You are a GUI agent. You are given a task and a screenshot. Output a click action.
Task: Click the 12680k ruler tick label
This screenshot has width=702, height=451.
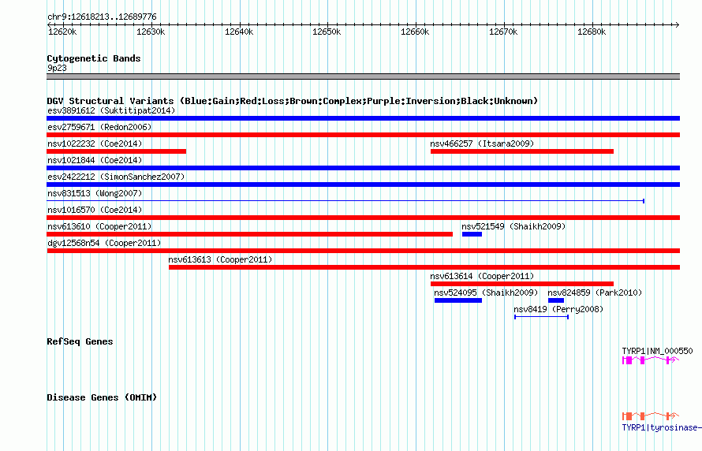(592, 32)
